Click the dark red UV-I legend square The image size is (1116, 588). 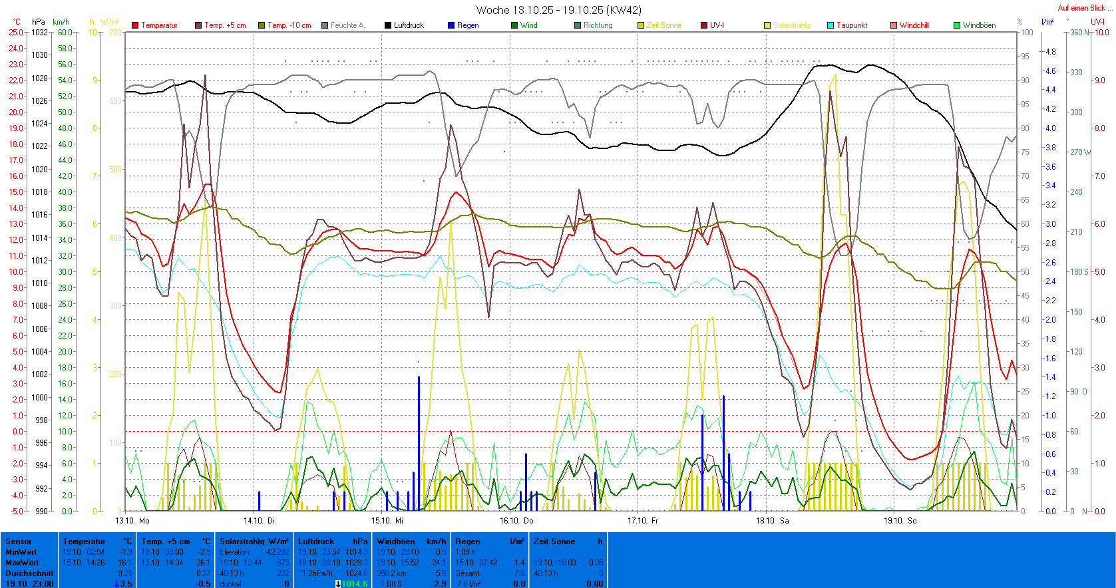(x=704, y=25)
